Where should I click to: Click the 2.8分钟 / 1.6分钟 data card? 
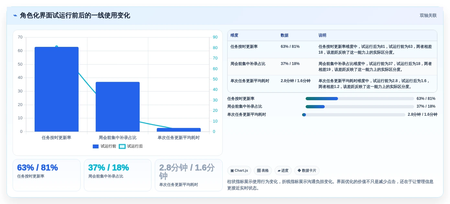(189, 175)
